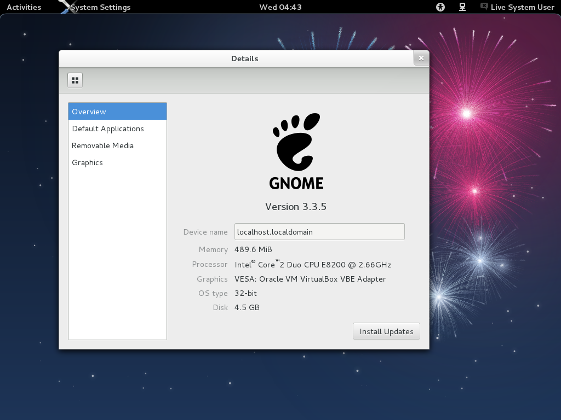The height and width of the screenshot is (420, 561).
Task: Open Default Applications settings
Action: pyautogui.click(x=107, y=129)
